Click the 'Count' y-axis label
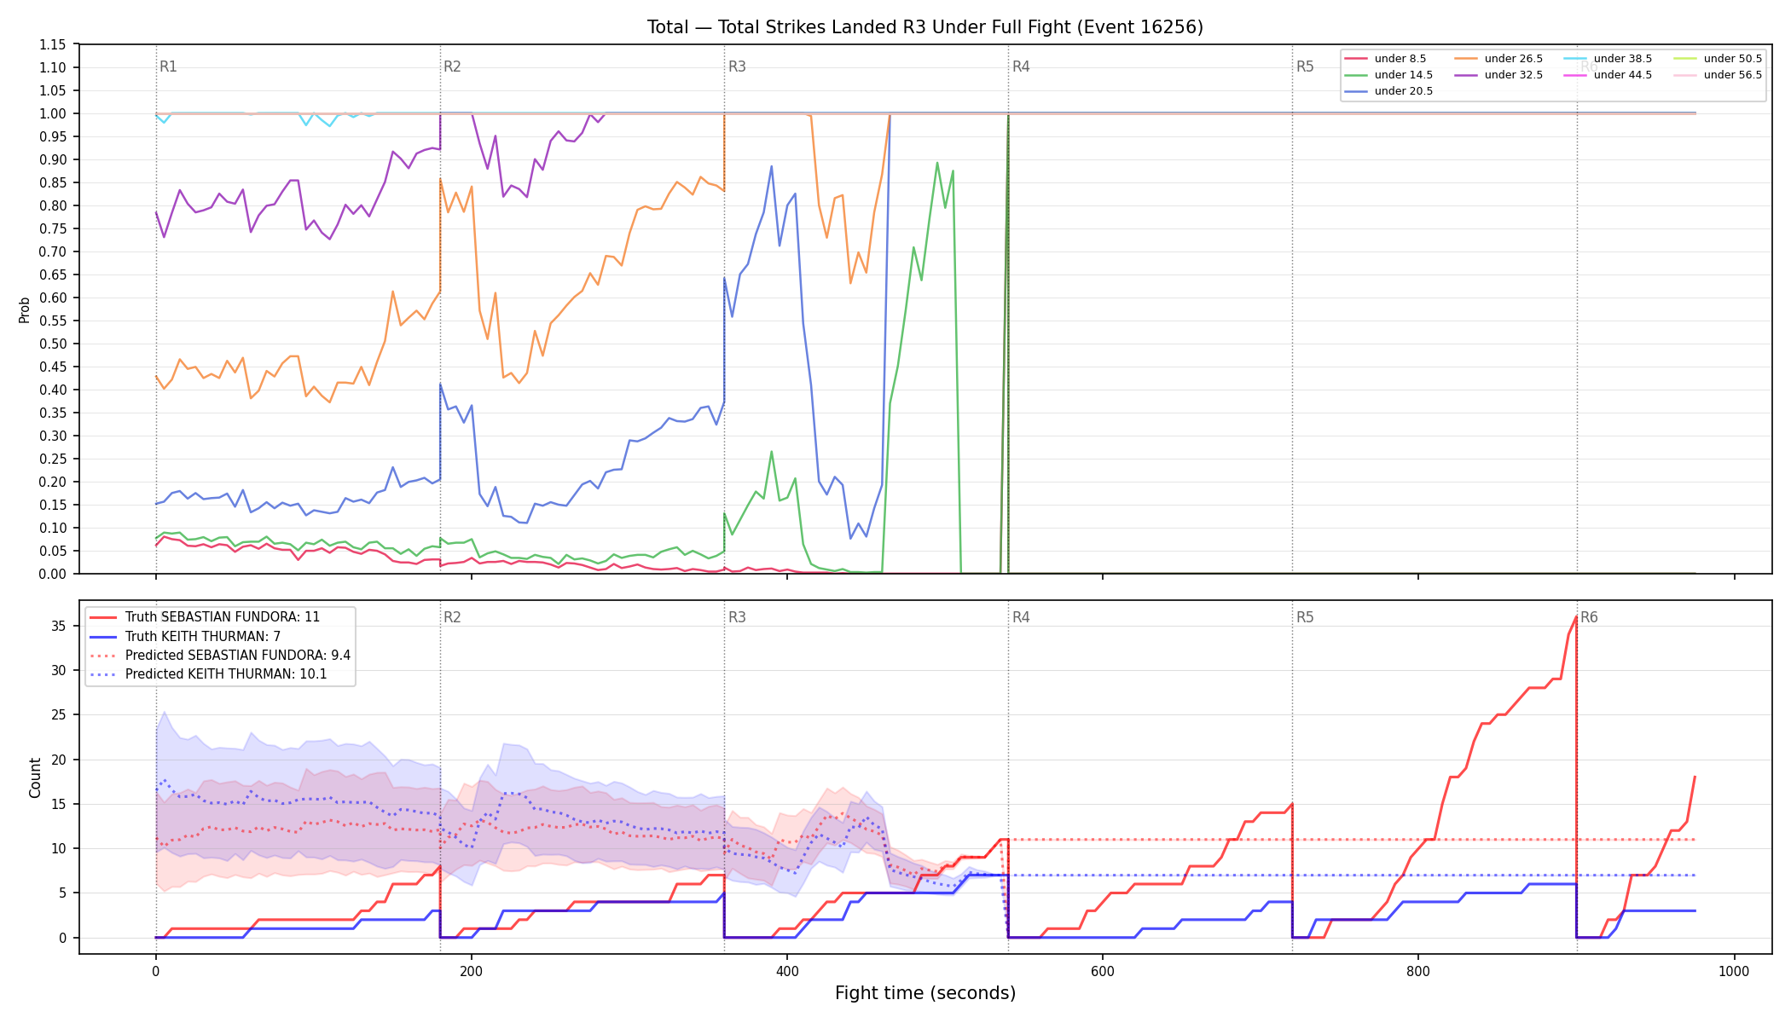 (x=35, y=777)
